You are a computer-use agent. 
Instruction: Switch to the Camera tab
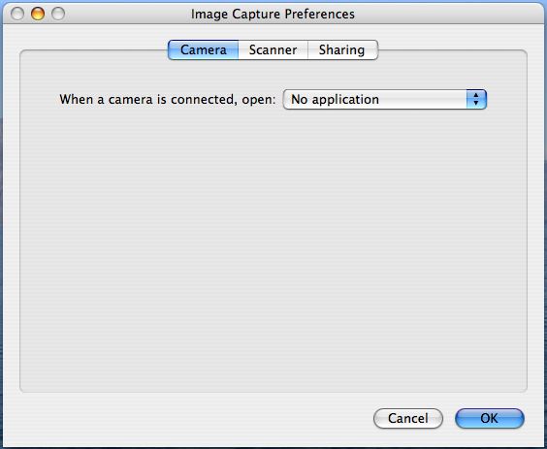[204, 49]
